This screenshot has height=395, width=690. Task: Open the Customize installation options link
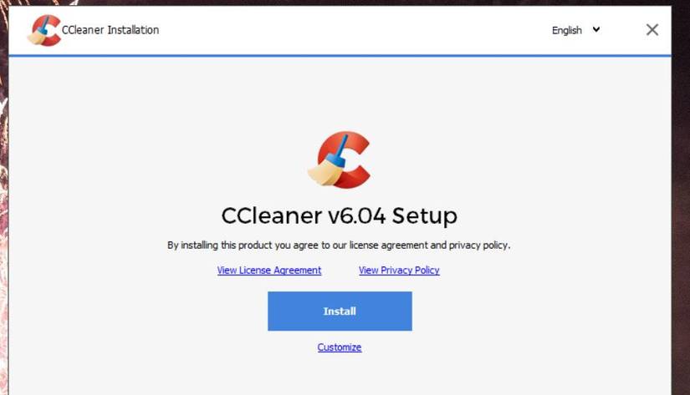pyautogui.click(x=340, y=347)
